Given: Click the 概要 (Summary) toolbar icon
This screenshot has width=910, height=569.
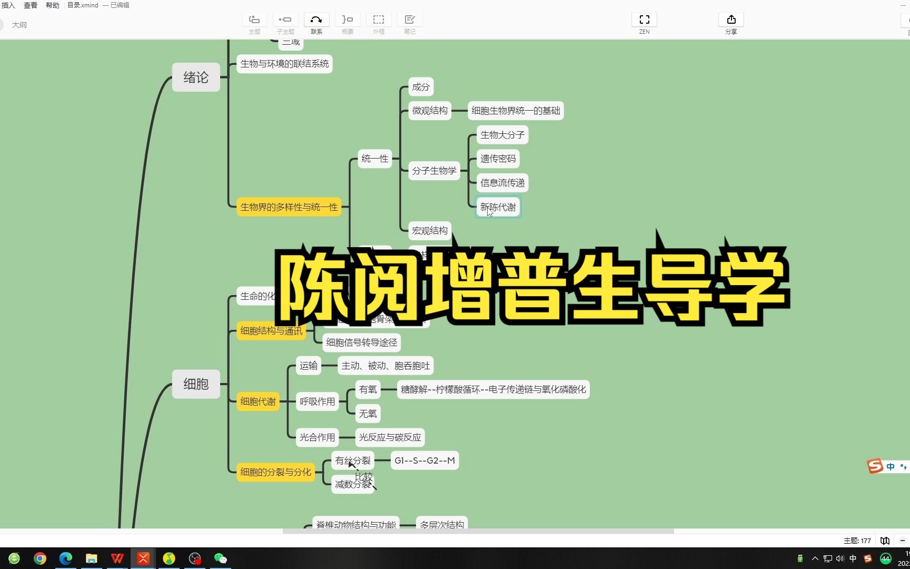Looking at the screenshot, I should [x=348, y=20].
